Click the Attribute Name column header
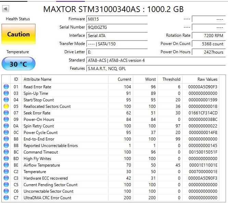228x203 pixels. pos(65,79)
